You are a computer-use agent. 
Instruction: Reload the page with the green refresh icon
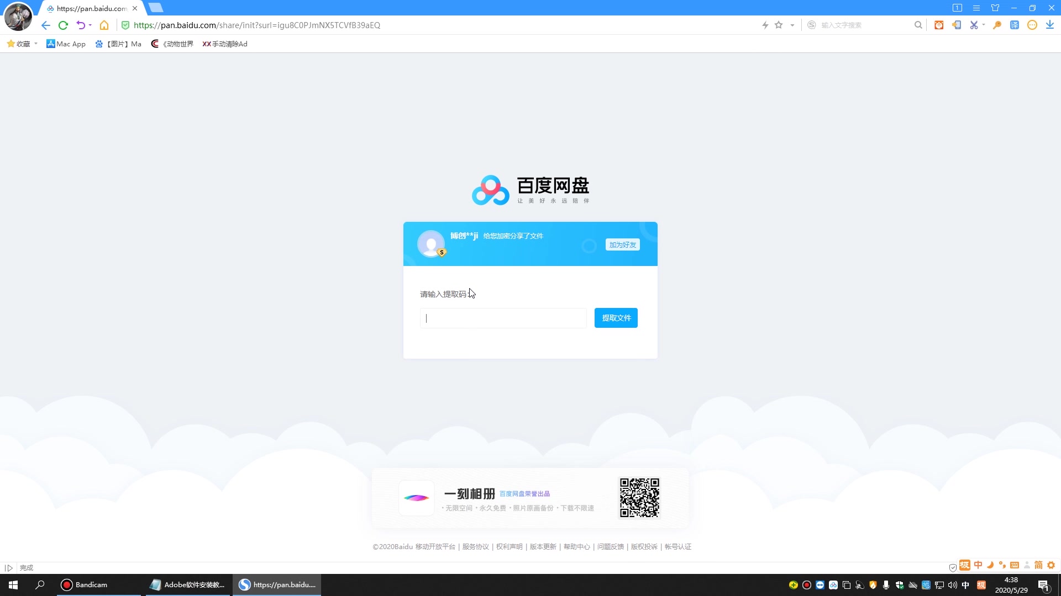coord(63,25)
